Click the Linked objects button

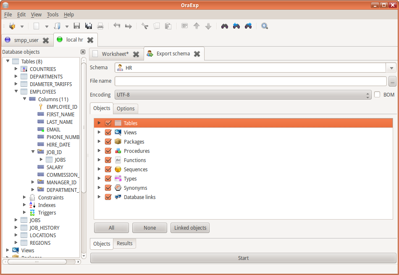pyautogui.click(x=190, y=228)
